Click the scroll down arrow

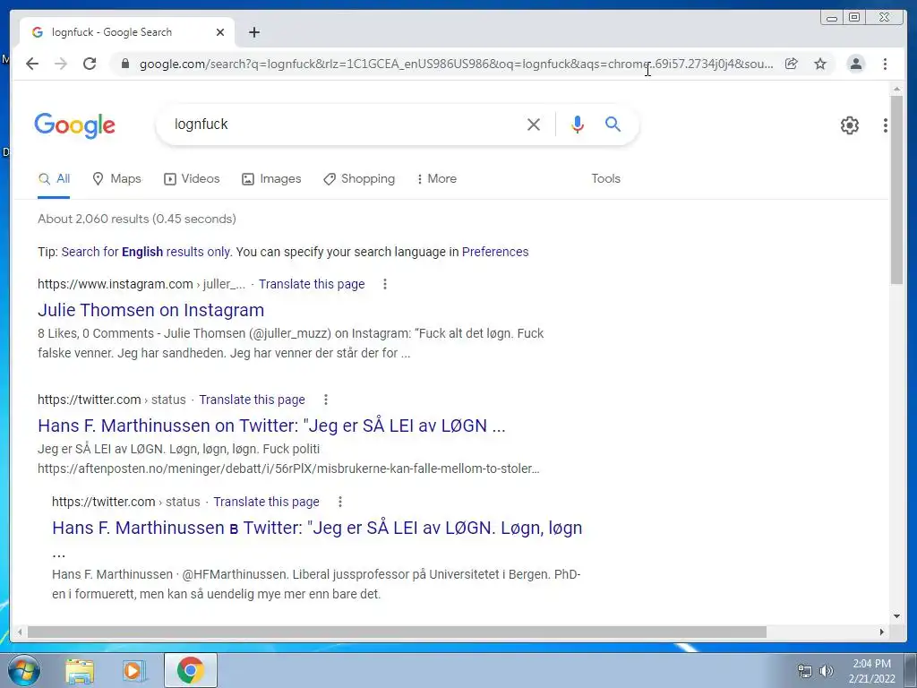[896, 616]
